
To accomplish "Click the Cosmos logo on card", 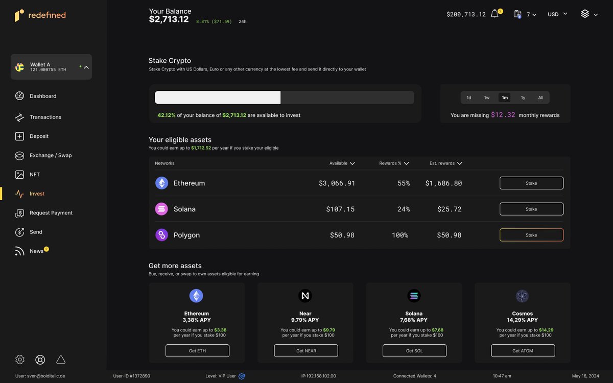I will pyautogui.click(x=522, y=296).
